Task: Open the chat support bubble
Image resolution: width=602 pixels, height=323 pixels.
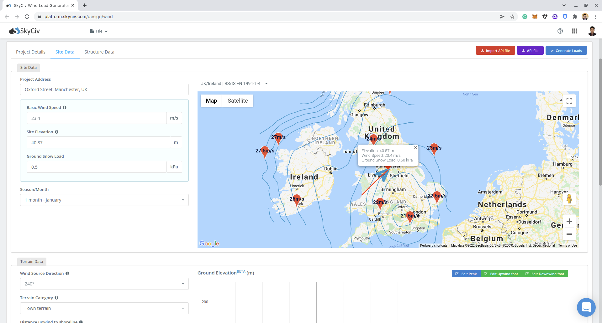Action: coord(586,307)
